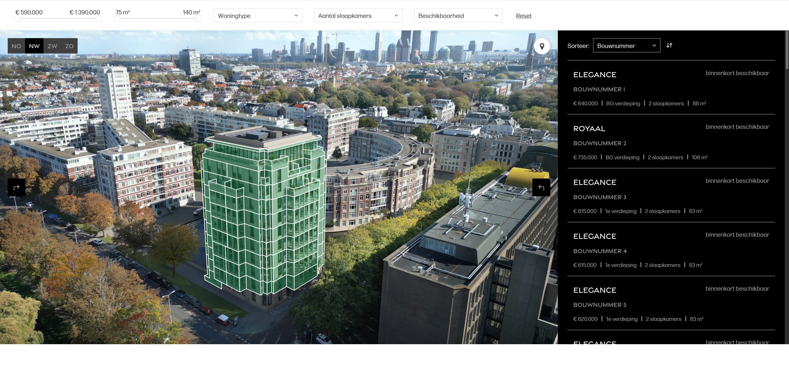Viewport: 789px width, 391px height.
Task: Select the ZW orientation view
Action: [x=52, y=46]
